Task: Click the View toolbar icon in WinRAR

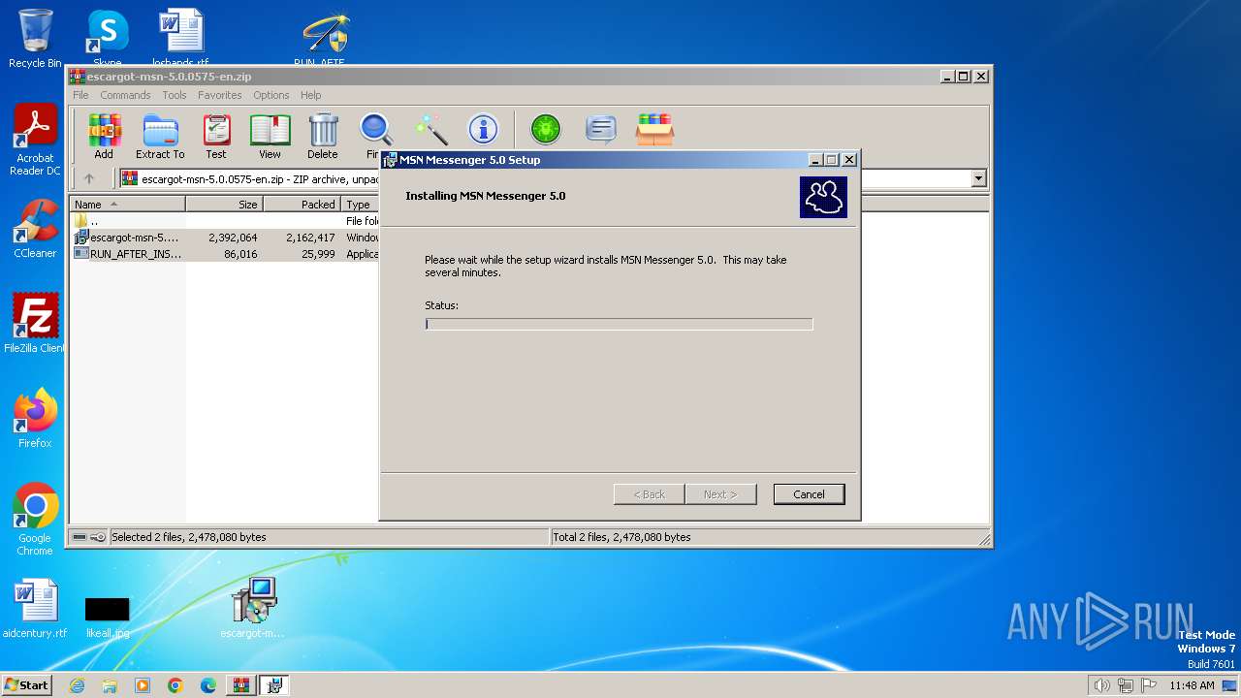Action: 270,136
